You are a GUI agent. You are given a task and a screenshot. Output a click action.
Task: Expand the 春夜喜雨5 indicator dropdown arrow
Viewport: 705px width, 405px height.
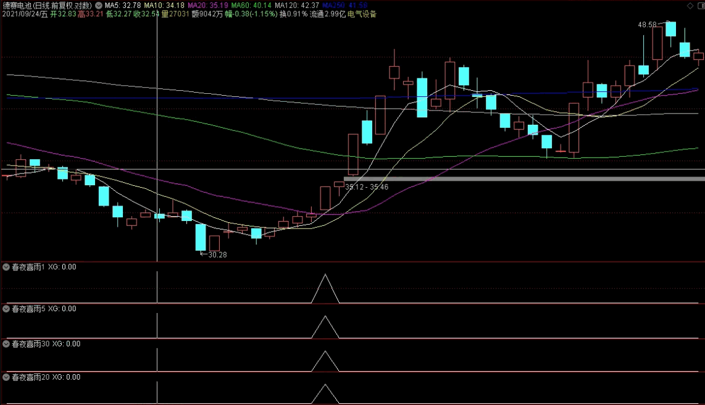(x=6, y=309)
